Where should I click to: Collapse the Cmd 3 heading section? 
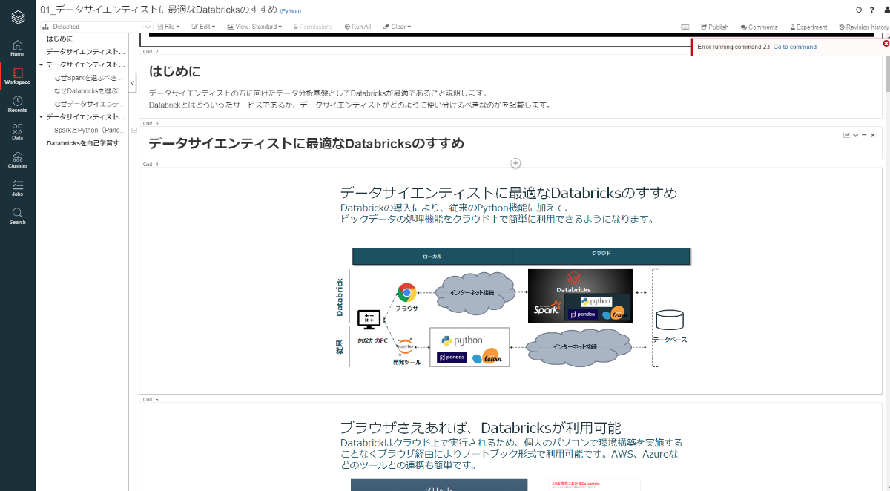[133, 131]
